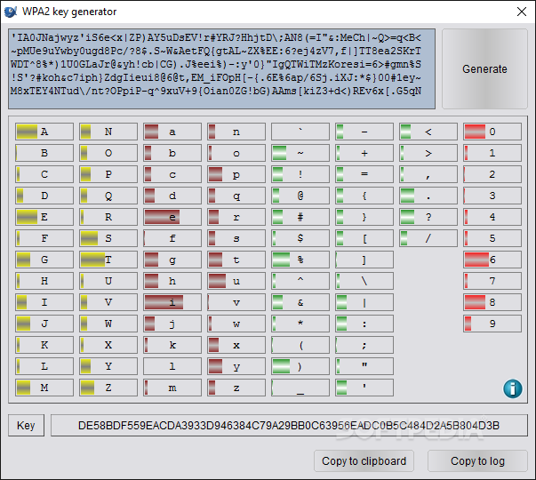Click the WPA2 key generator app icon
Viewport: 536px width, 480px height.
coord(11,12)
